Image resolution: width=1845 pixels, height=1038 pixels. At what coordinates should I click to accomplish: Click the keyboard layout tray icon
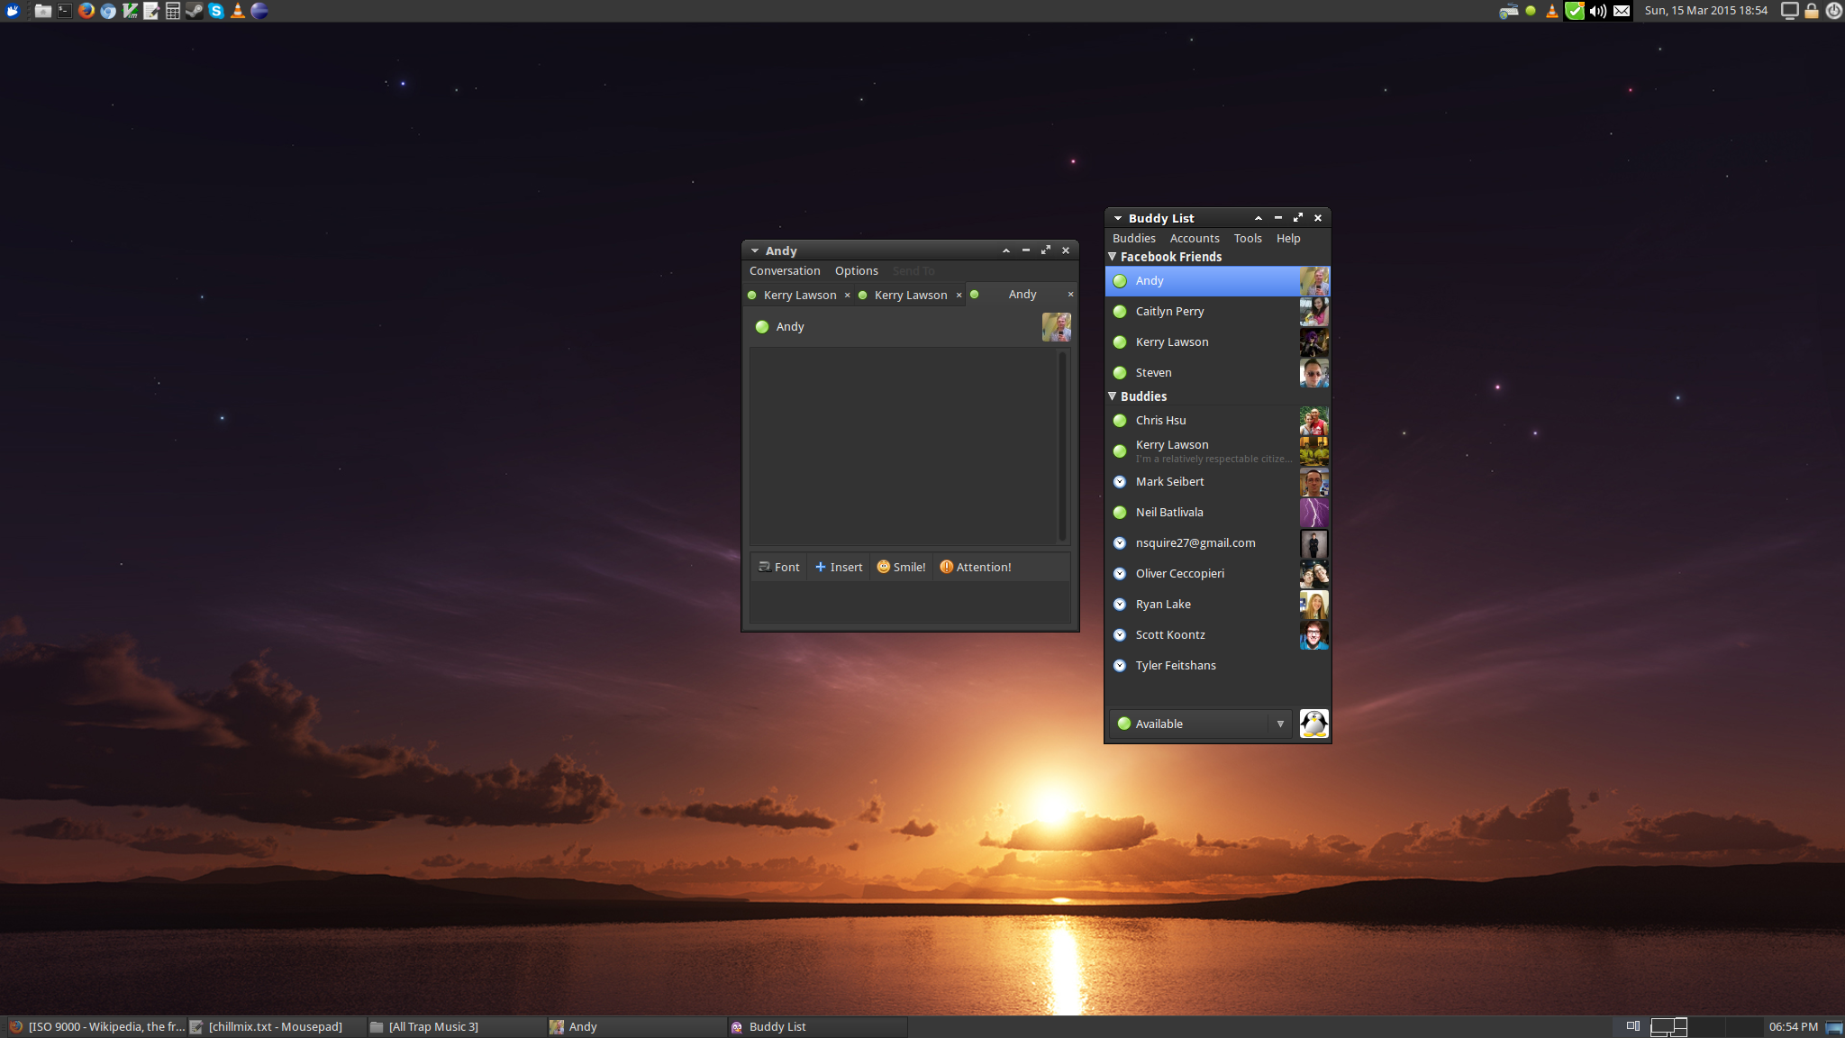[x=1509, y=11]
